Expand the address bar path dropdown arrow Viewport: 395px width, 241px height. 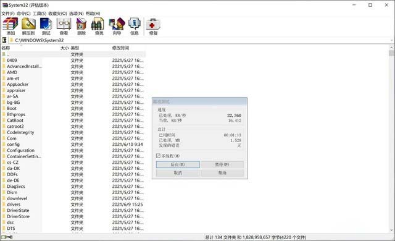click(x=392, y=40)
